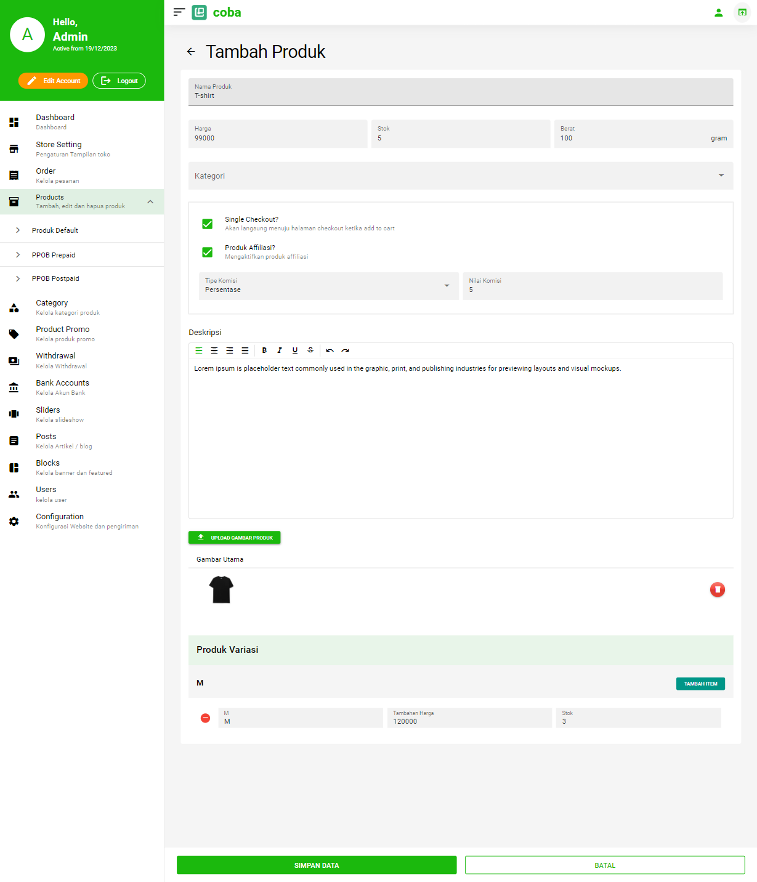The width and height of the screenshot is (757, 882).
Task: Click the Harga price input field
Action: point(278,134)
